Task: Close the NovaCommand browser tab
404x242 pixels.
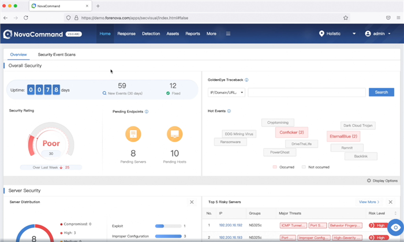Action: [87, 6]
